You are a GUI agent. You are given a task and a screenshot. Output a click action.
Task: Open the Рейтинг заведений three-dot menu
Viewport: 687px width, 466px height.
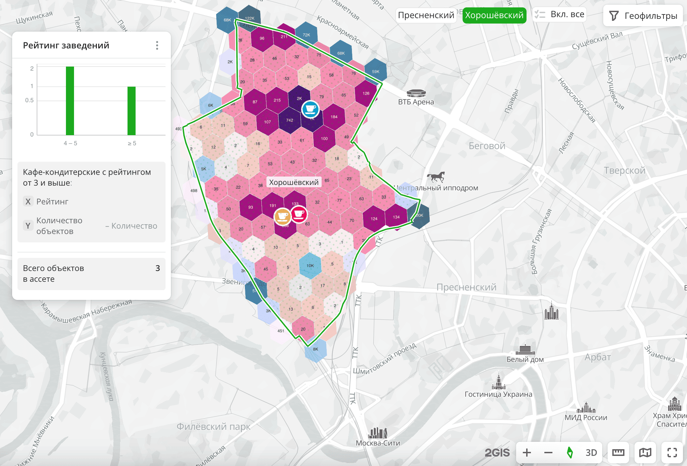[157, 45]
